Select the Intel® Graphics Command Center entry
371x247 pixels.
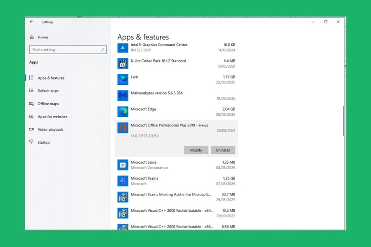[x=176, y=48]
